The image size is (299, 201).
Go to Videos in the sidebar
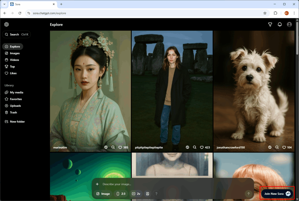(x=14, y=60)
